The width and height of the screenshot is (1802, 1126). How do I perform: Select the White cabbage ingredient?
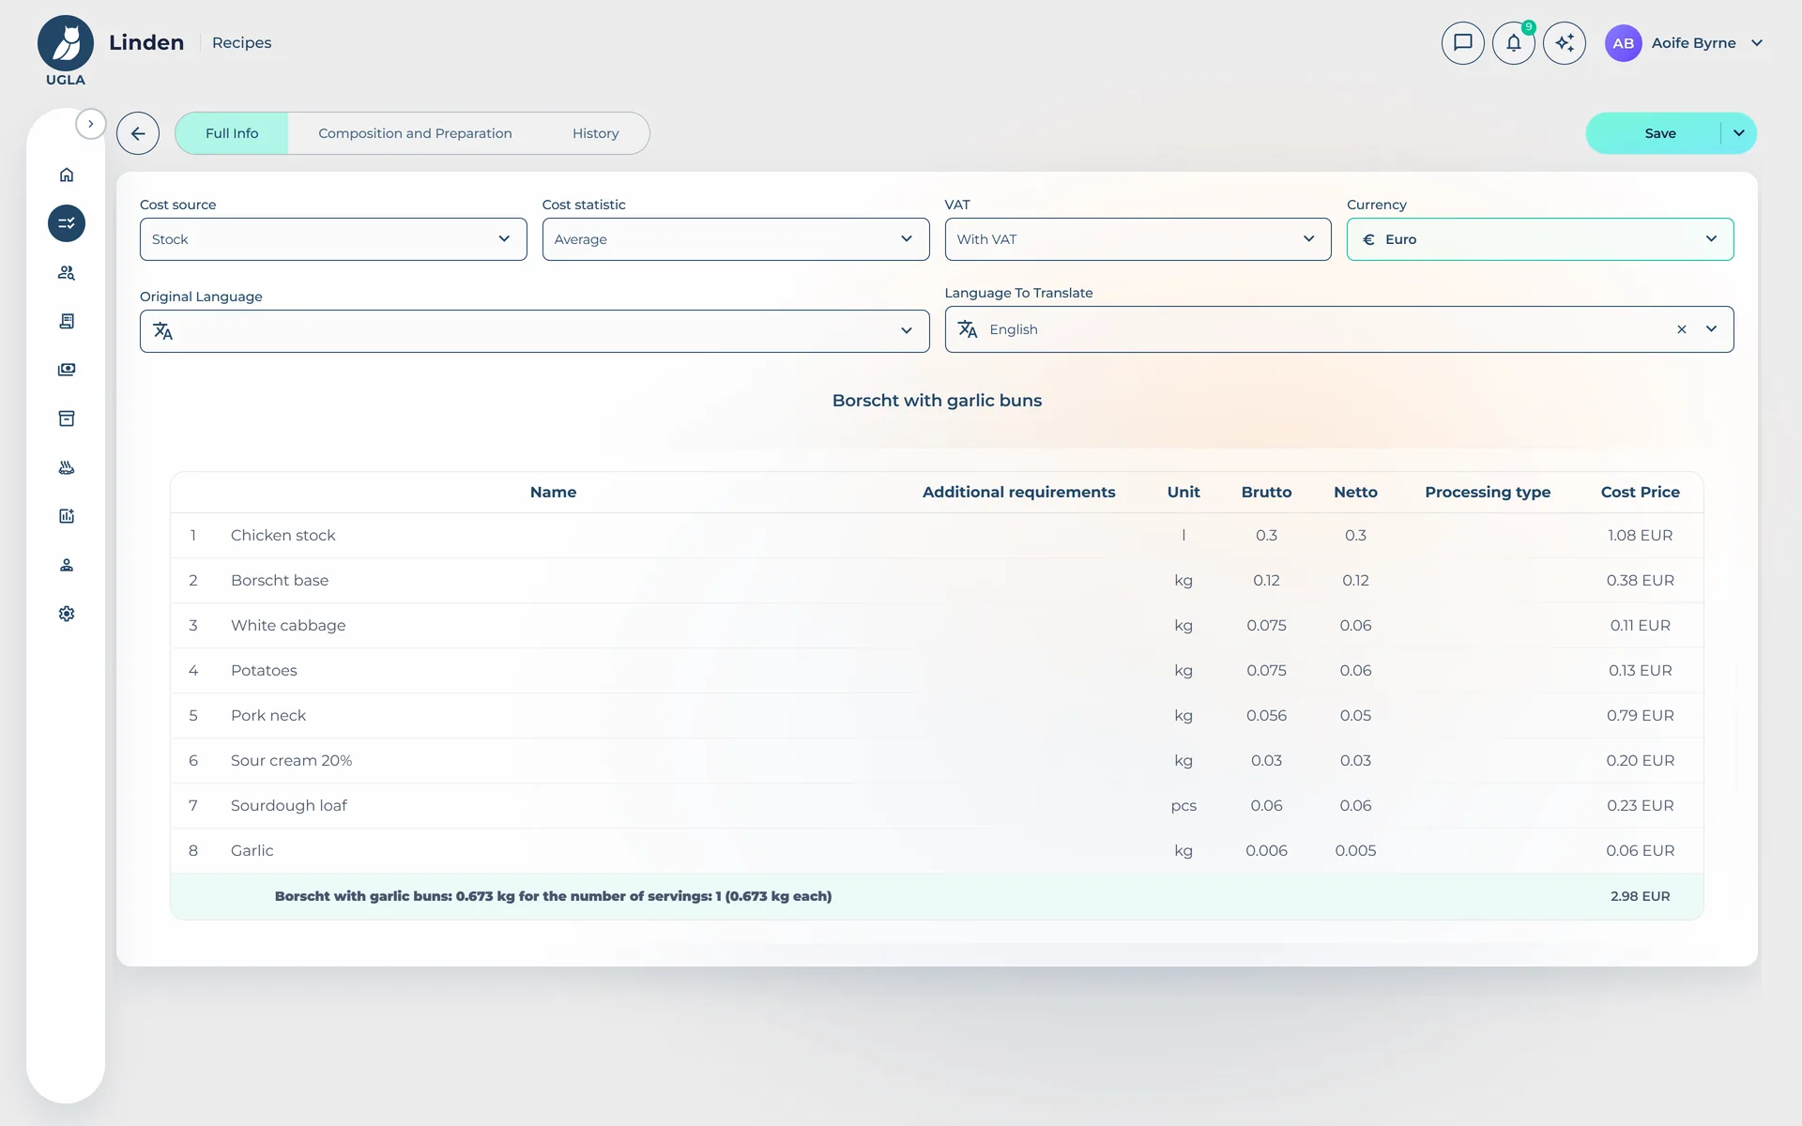288,625
